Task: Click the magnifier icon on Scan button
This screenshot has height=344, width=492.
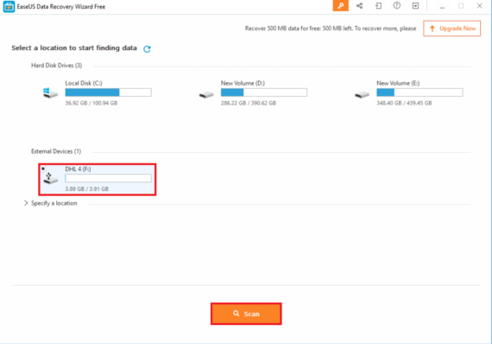Action: (236, 313)
